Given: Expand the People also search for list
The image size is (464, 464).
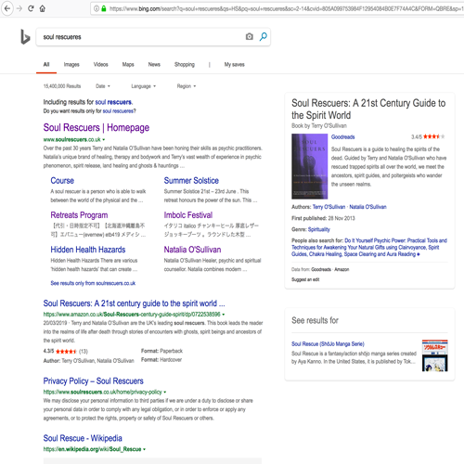Looking at the screenshot, I should click(419, 254).
